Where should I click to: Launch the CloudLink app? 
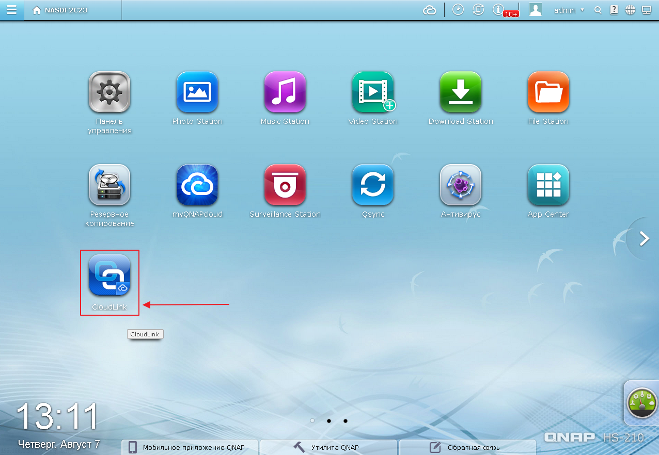(x=109, y=275)
